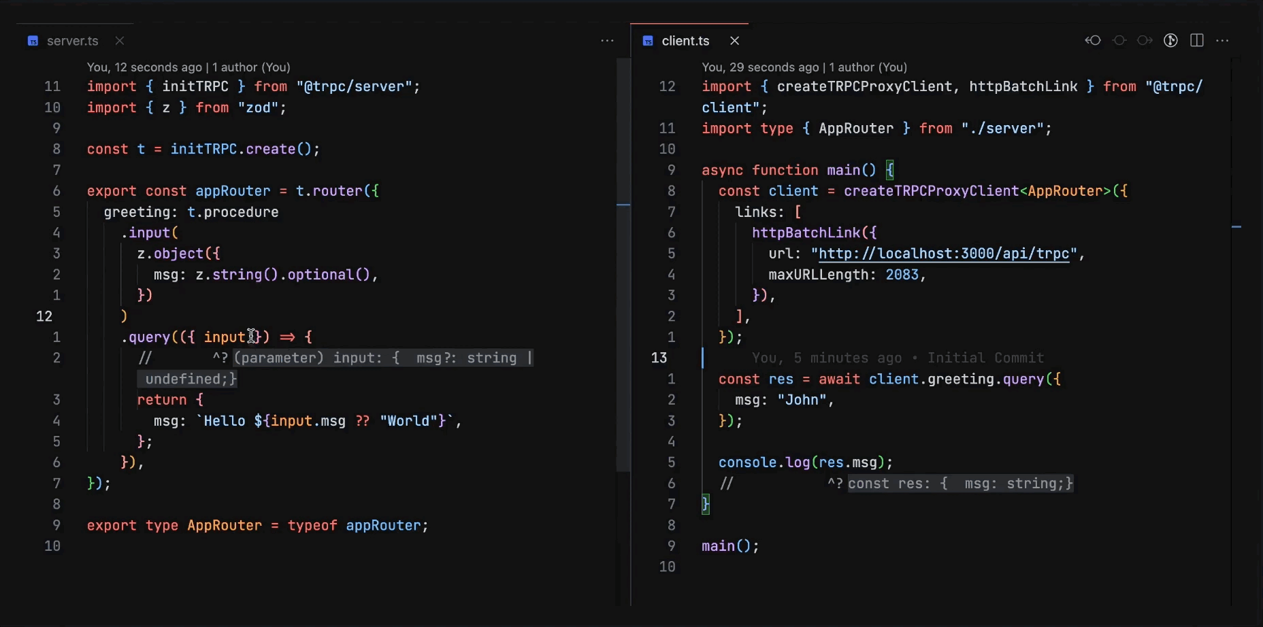Close the server.ts tab
1263x627 pixels.
click(119, 41)
